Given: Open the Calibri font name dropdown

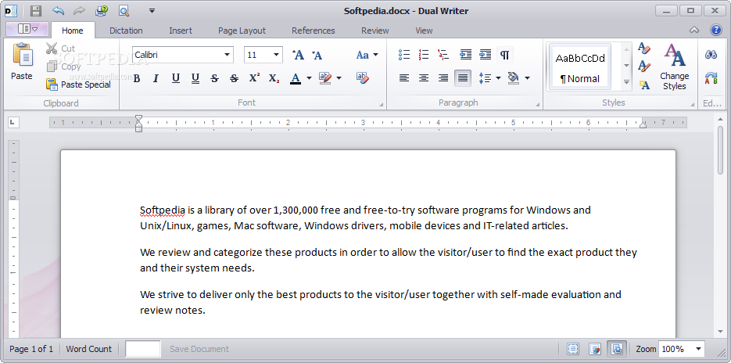Looking at the screenshot, I should [227, 55].
